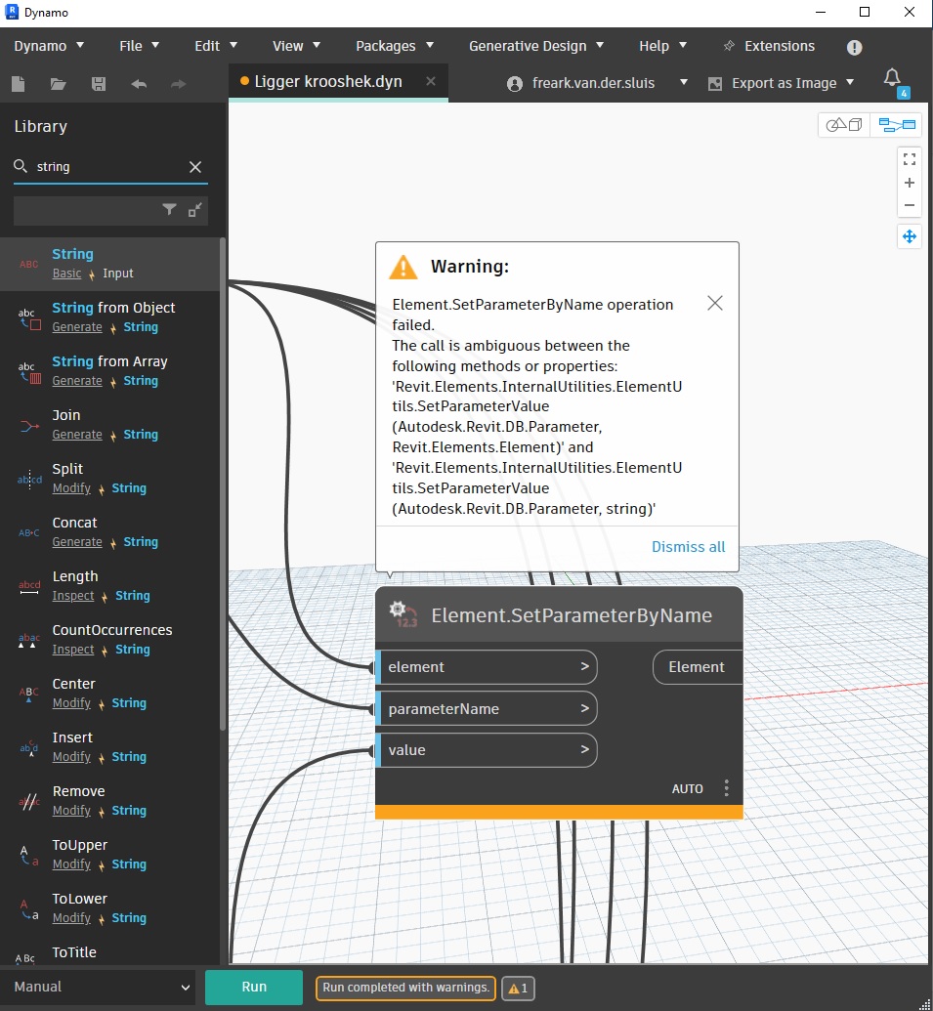This screenshot has width=933, height=1011.
Task: Click the Undo arrow icon
Action: click(138, 84)
